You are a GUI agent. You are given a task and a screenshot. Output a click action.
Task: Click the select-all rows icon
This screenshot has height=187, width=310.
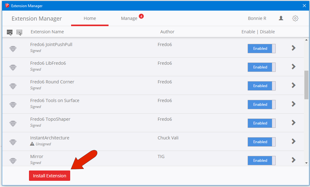(x=10, y=32)
